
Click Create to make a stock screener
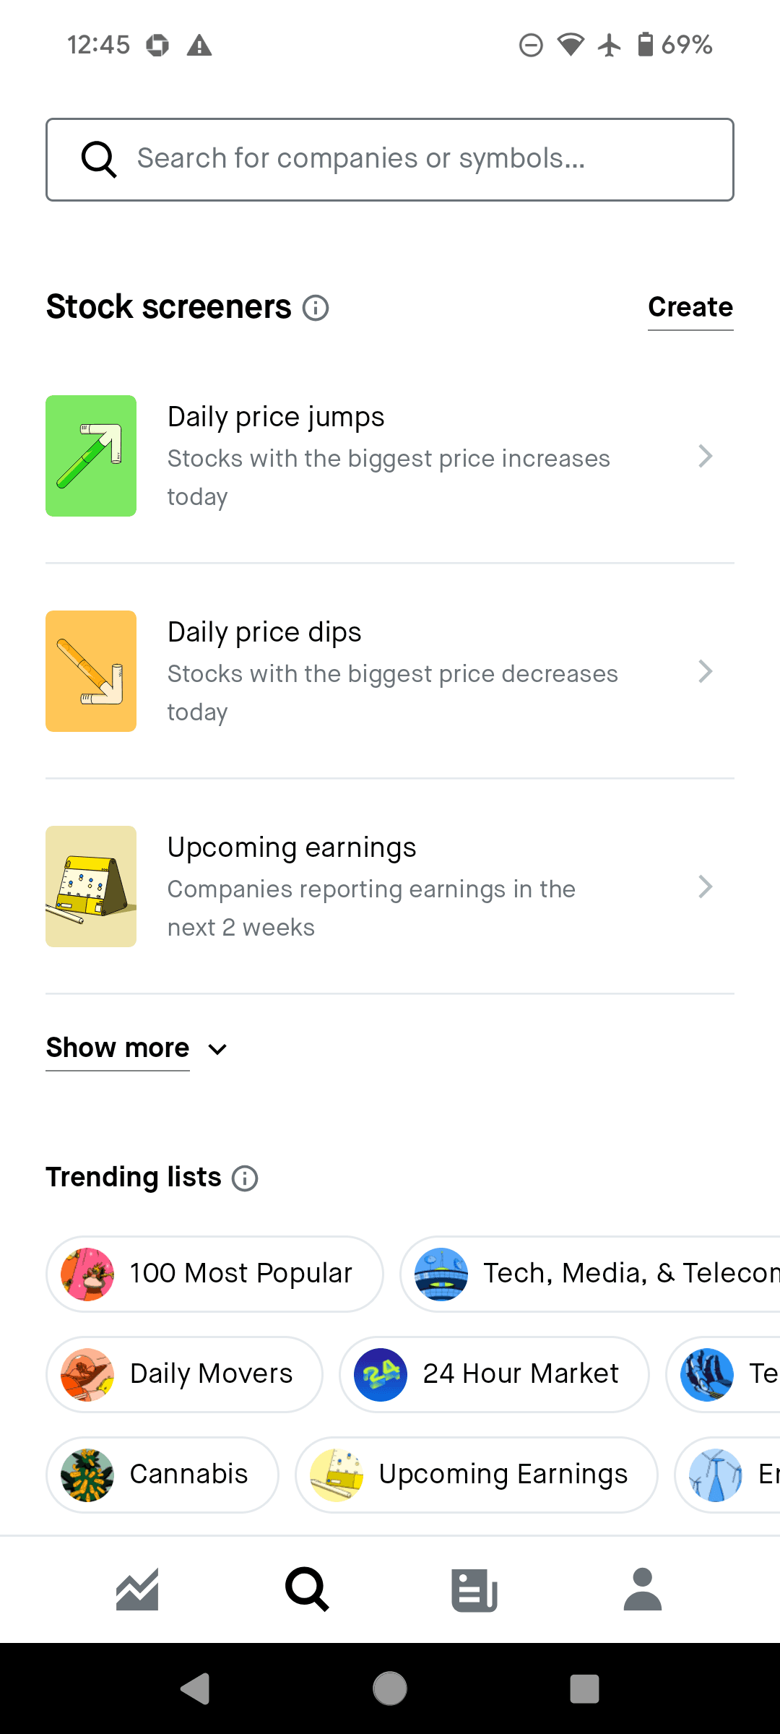click(x=690, y=307)
